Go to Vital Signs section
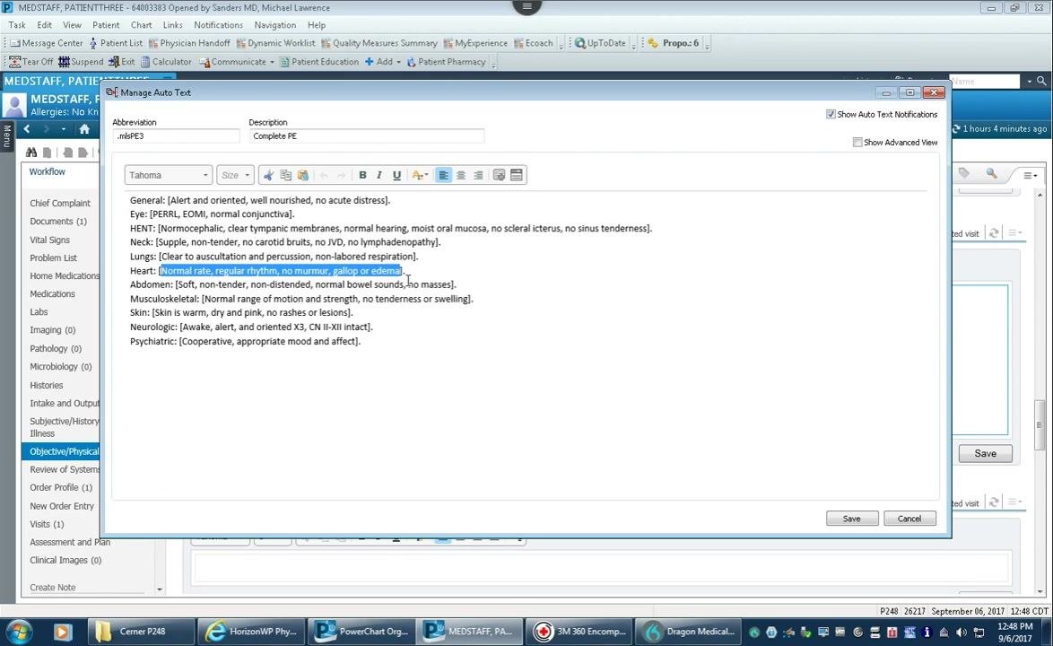The image size is (1053, 646). coord(49,240)
